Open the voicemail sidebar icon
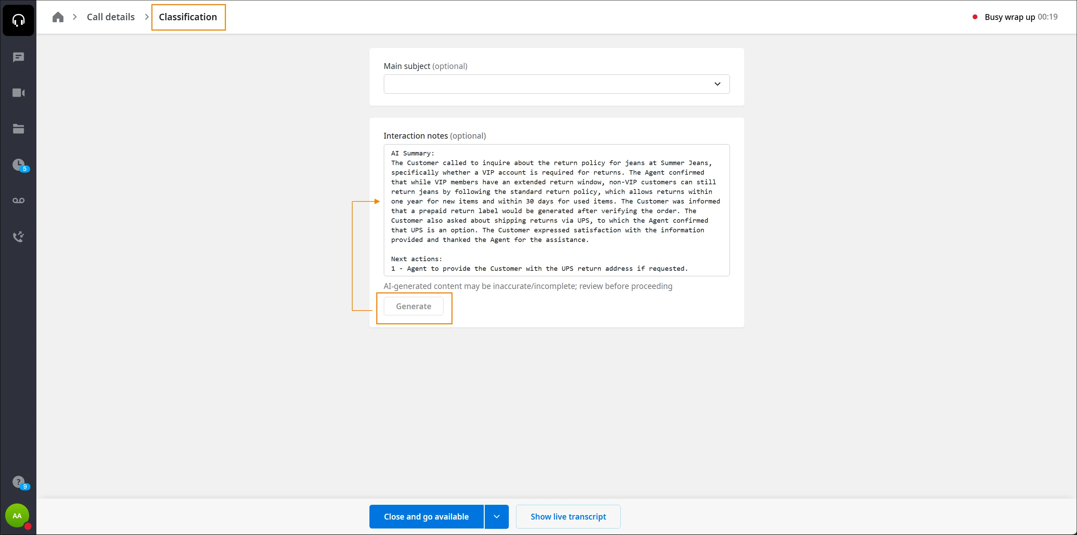Viewport: 1077px width, 535px height. pos(19,201)
